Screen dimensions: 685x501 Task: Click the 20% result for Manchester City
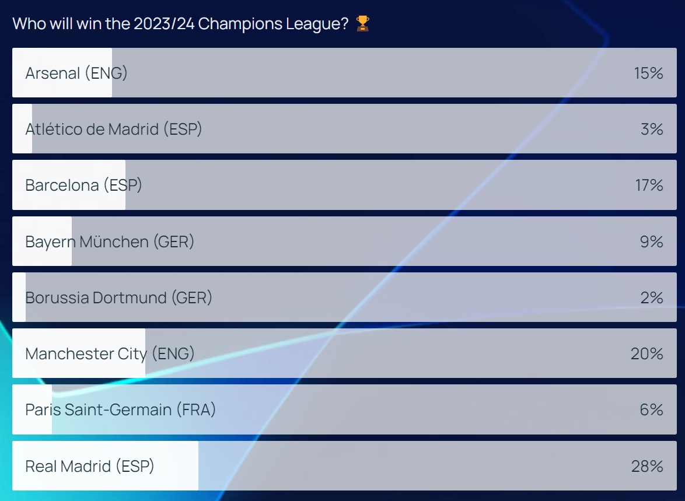[647, 353]
